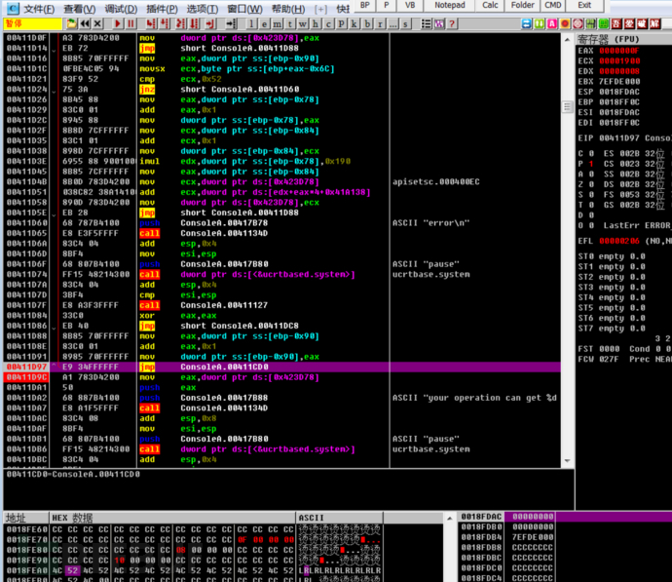This screenshot has height=582, width=672.
Task: Toggle the Z zero flag value
Action: [x=593, y=185]
